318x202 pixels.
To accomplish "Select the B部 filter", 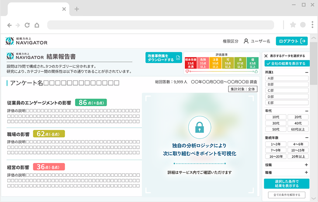I will point(287,84).
